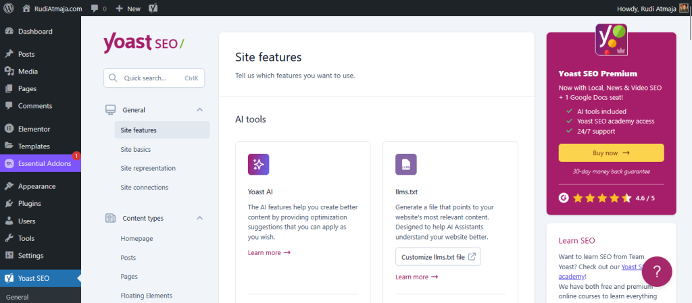Click the Yoast AI sparkle icon
This screenshot has width=692, height=303.
coord(258,164)
